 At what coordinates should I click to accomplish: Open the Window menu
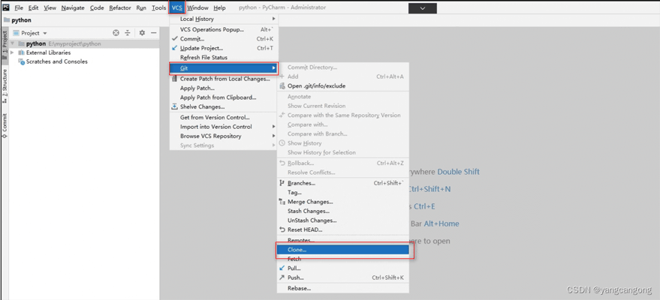click(x=197, y=8)
